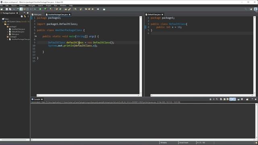This screenshot has width=258, height=145.
Task: Remove the launch with the Console X icon
Action: point(214,99)
